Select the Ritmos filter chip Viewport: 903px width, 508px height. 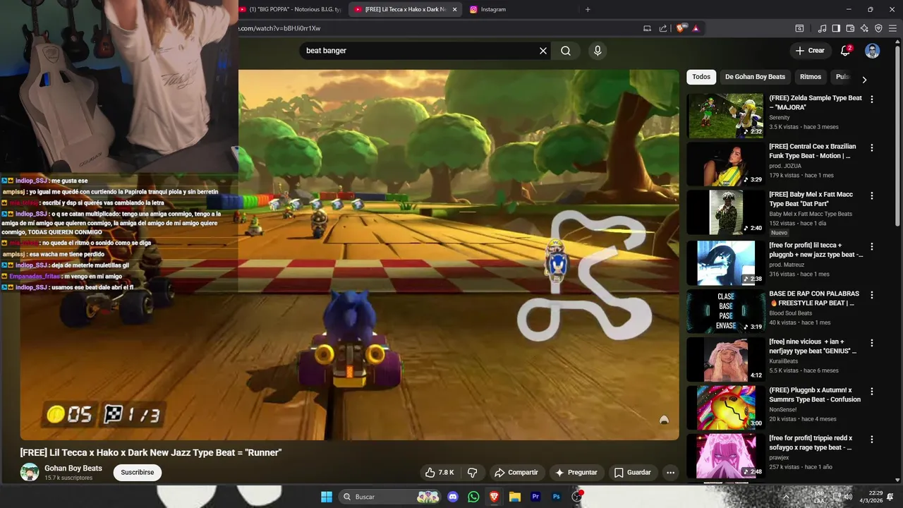(811, 77)
